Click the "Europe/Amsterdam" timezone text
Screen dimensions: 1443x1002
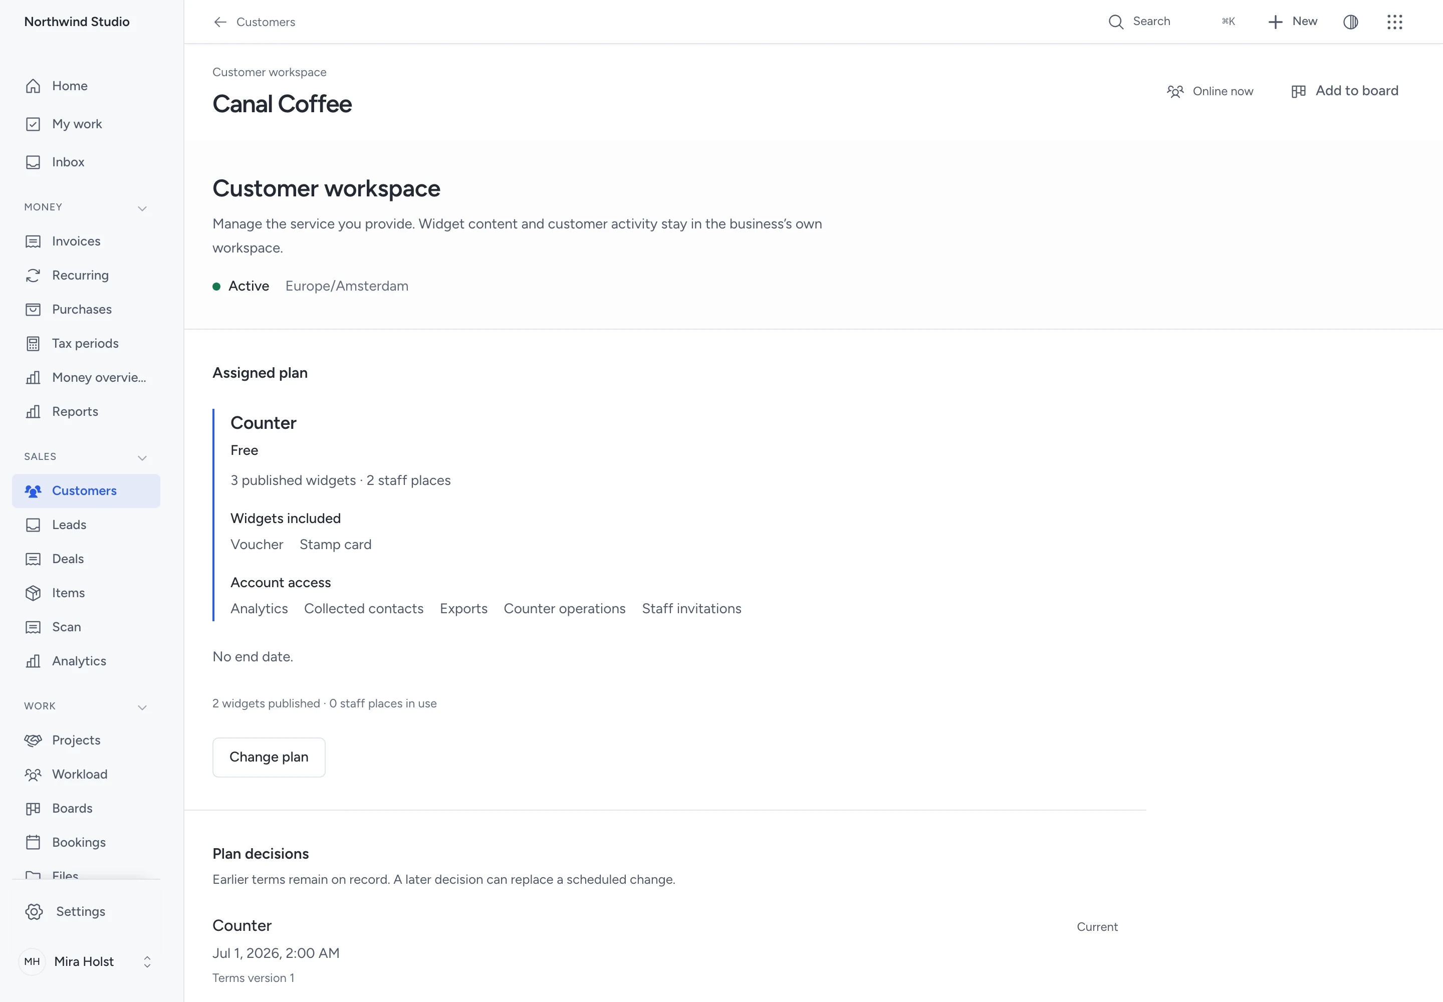[347, 286]
